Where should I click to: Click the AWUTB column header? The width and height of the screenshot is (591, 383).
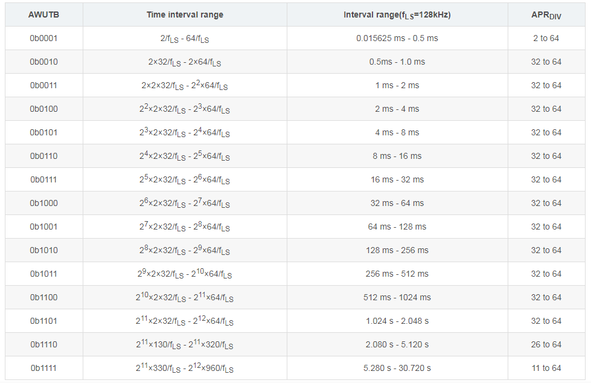(43, 14)
